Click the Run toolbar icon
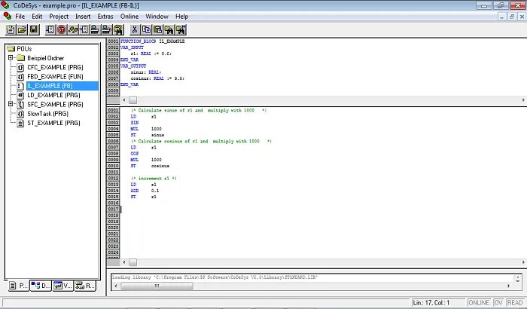The height and width of the screenshot is (309, 527). pyautogui.click(x=50, y=30)
